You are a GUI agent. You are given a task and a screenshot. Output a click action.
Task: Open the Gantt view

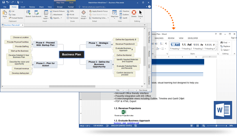[123, 18]
